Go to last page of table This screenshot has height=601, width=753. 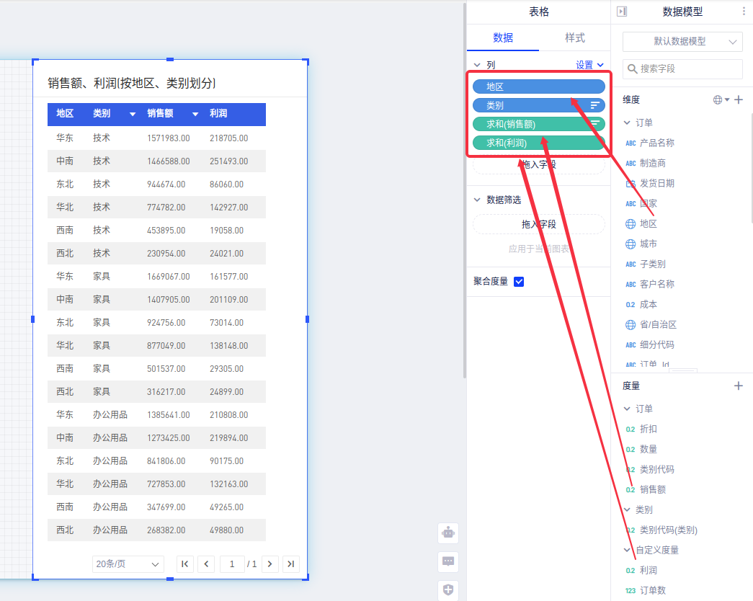[x=290, y=564]
